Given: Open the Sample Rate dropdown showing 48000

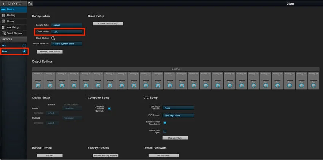Looking at the screenshot, I should (66, 25).
